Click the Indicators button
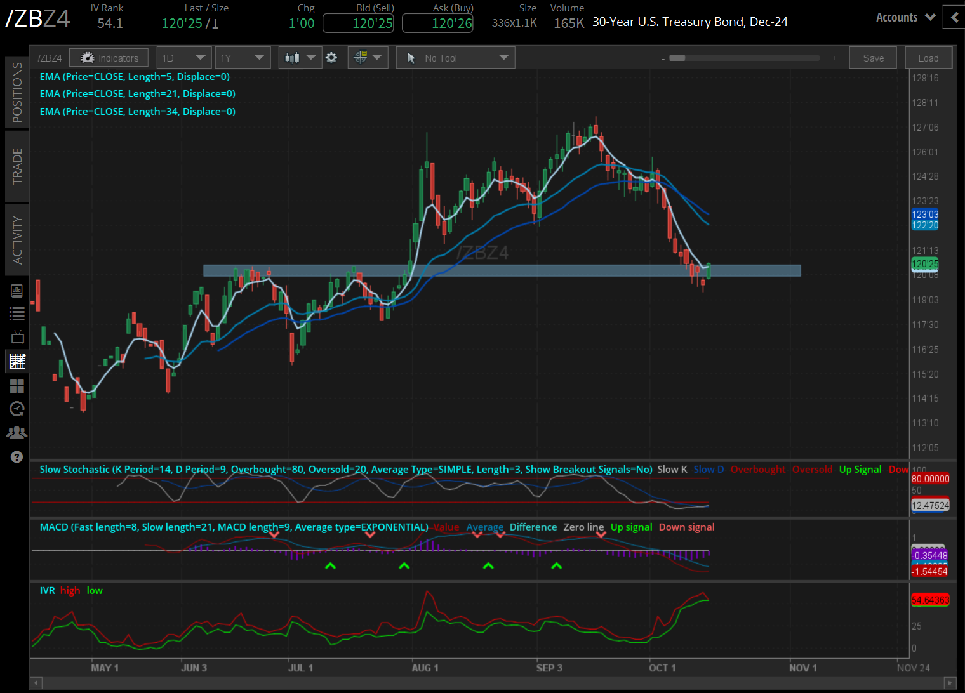 (x=109, y=57)
